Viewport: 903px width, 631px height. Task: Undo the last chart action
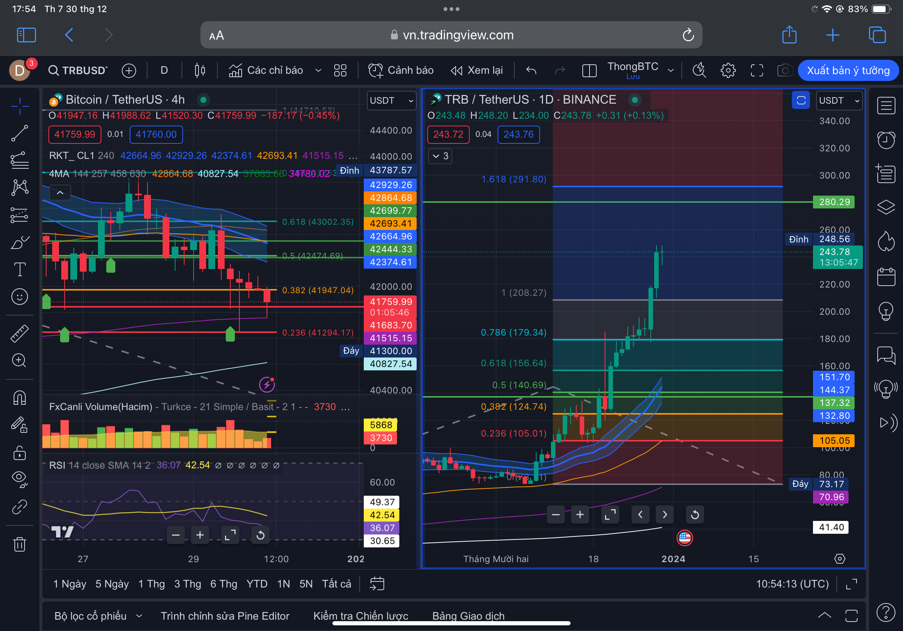(531, 70)
